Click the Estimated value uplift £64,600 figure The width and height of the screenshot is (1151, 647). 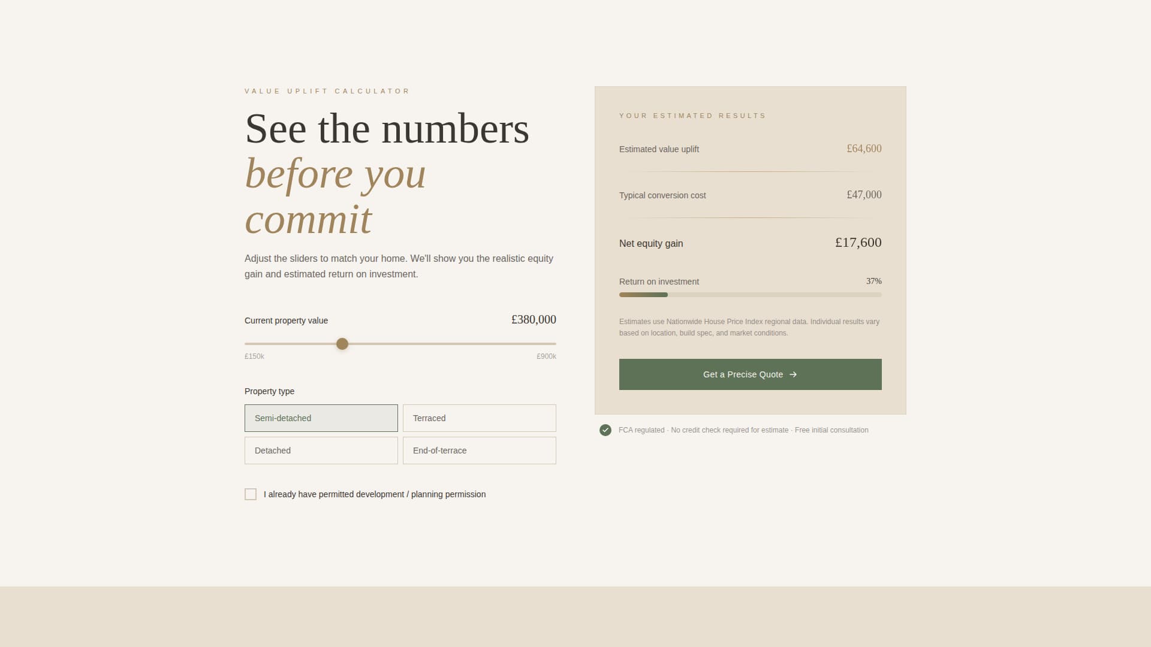coord(864,149)
